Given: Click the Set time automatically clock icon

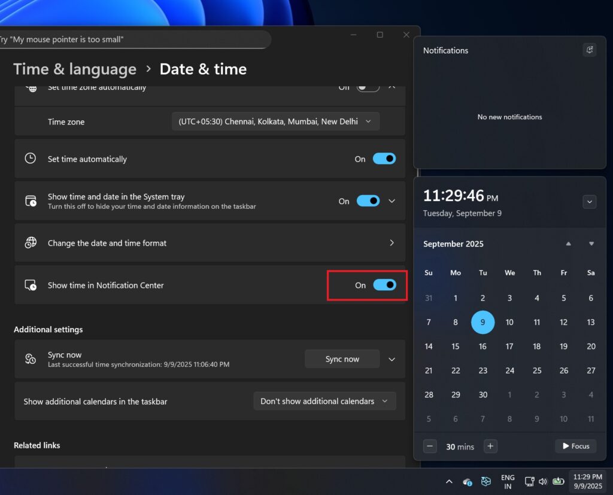Looking at the screenshot, I should point(30,159).
